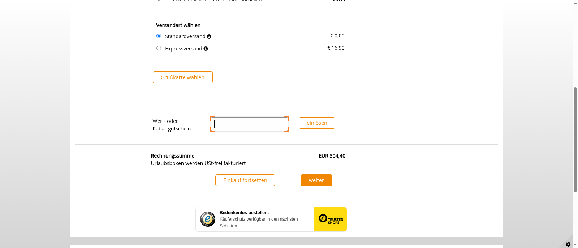Select the Standardversand shipping option

tap(159, 36)
